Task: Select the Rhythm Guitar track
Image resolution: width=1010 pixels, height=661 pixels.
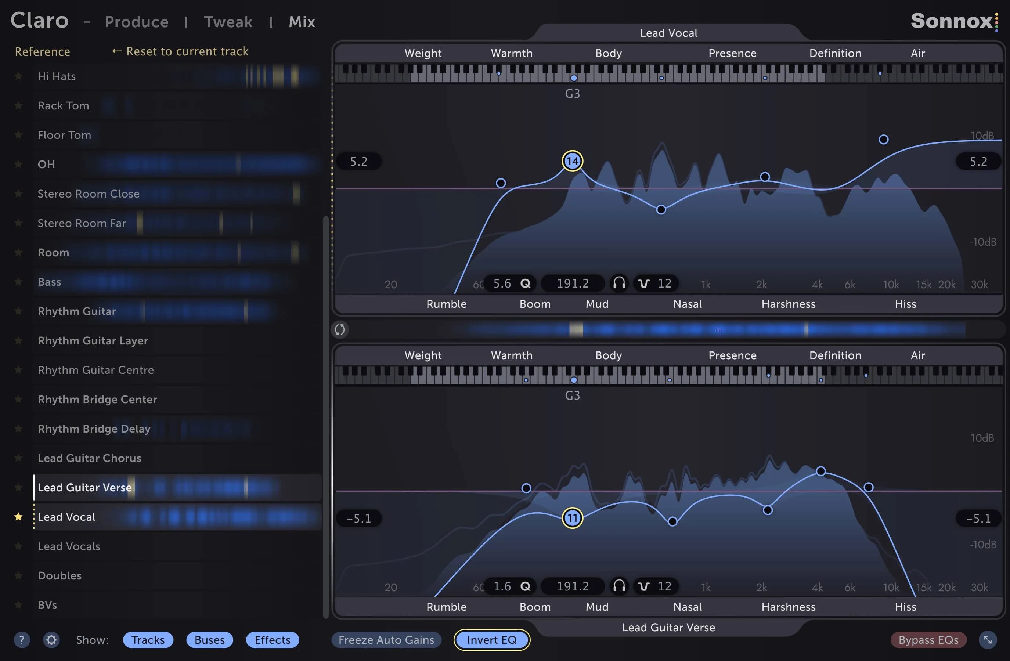Action: [x=77, y=311]
